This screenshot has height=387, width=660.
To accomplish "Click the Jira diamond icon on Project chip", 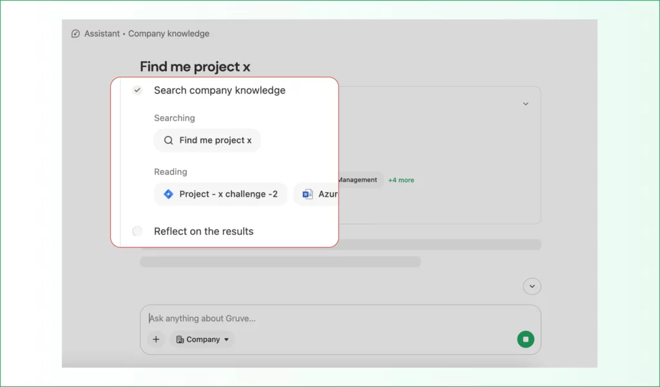I will [x=168, y=194].
